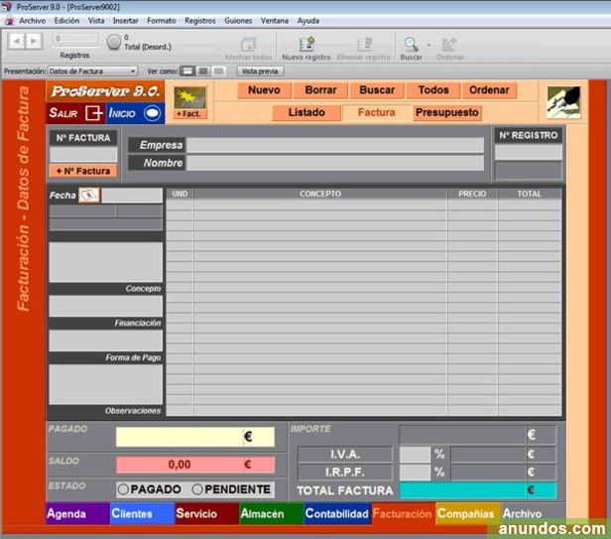611x539 pixels.
Task: Click the Nombre input field
Action: [335, 163]
